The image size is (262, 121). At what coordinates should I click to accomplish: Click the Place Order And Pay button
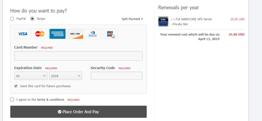pyautogui.click(x=79, y=112)
